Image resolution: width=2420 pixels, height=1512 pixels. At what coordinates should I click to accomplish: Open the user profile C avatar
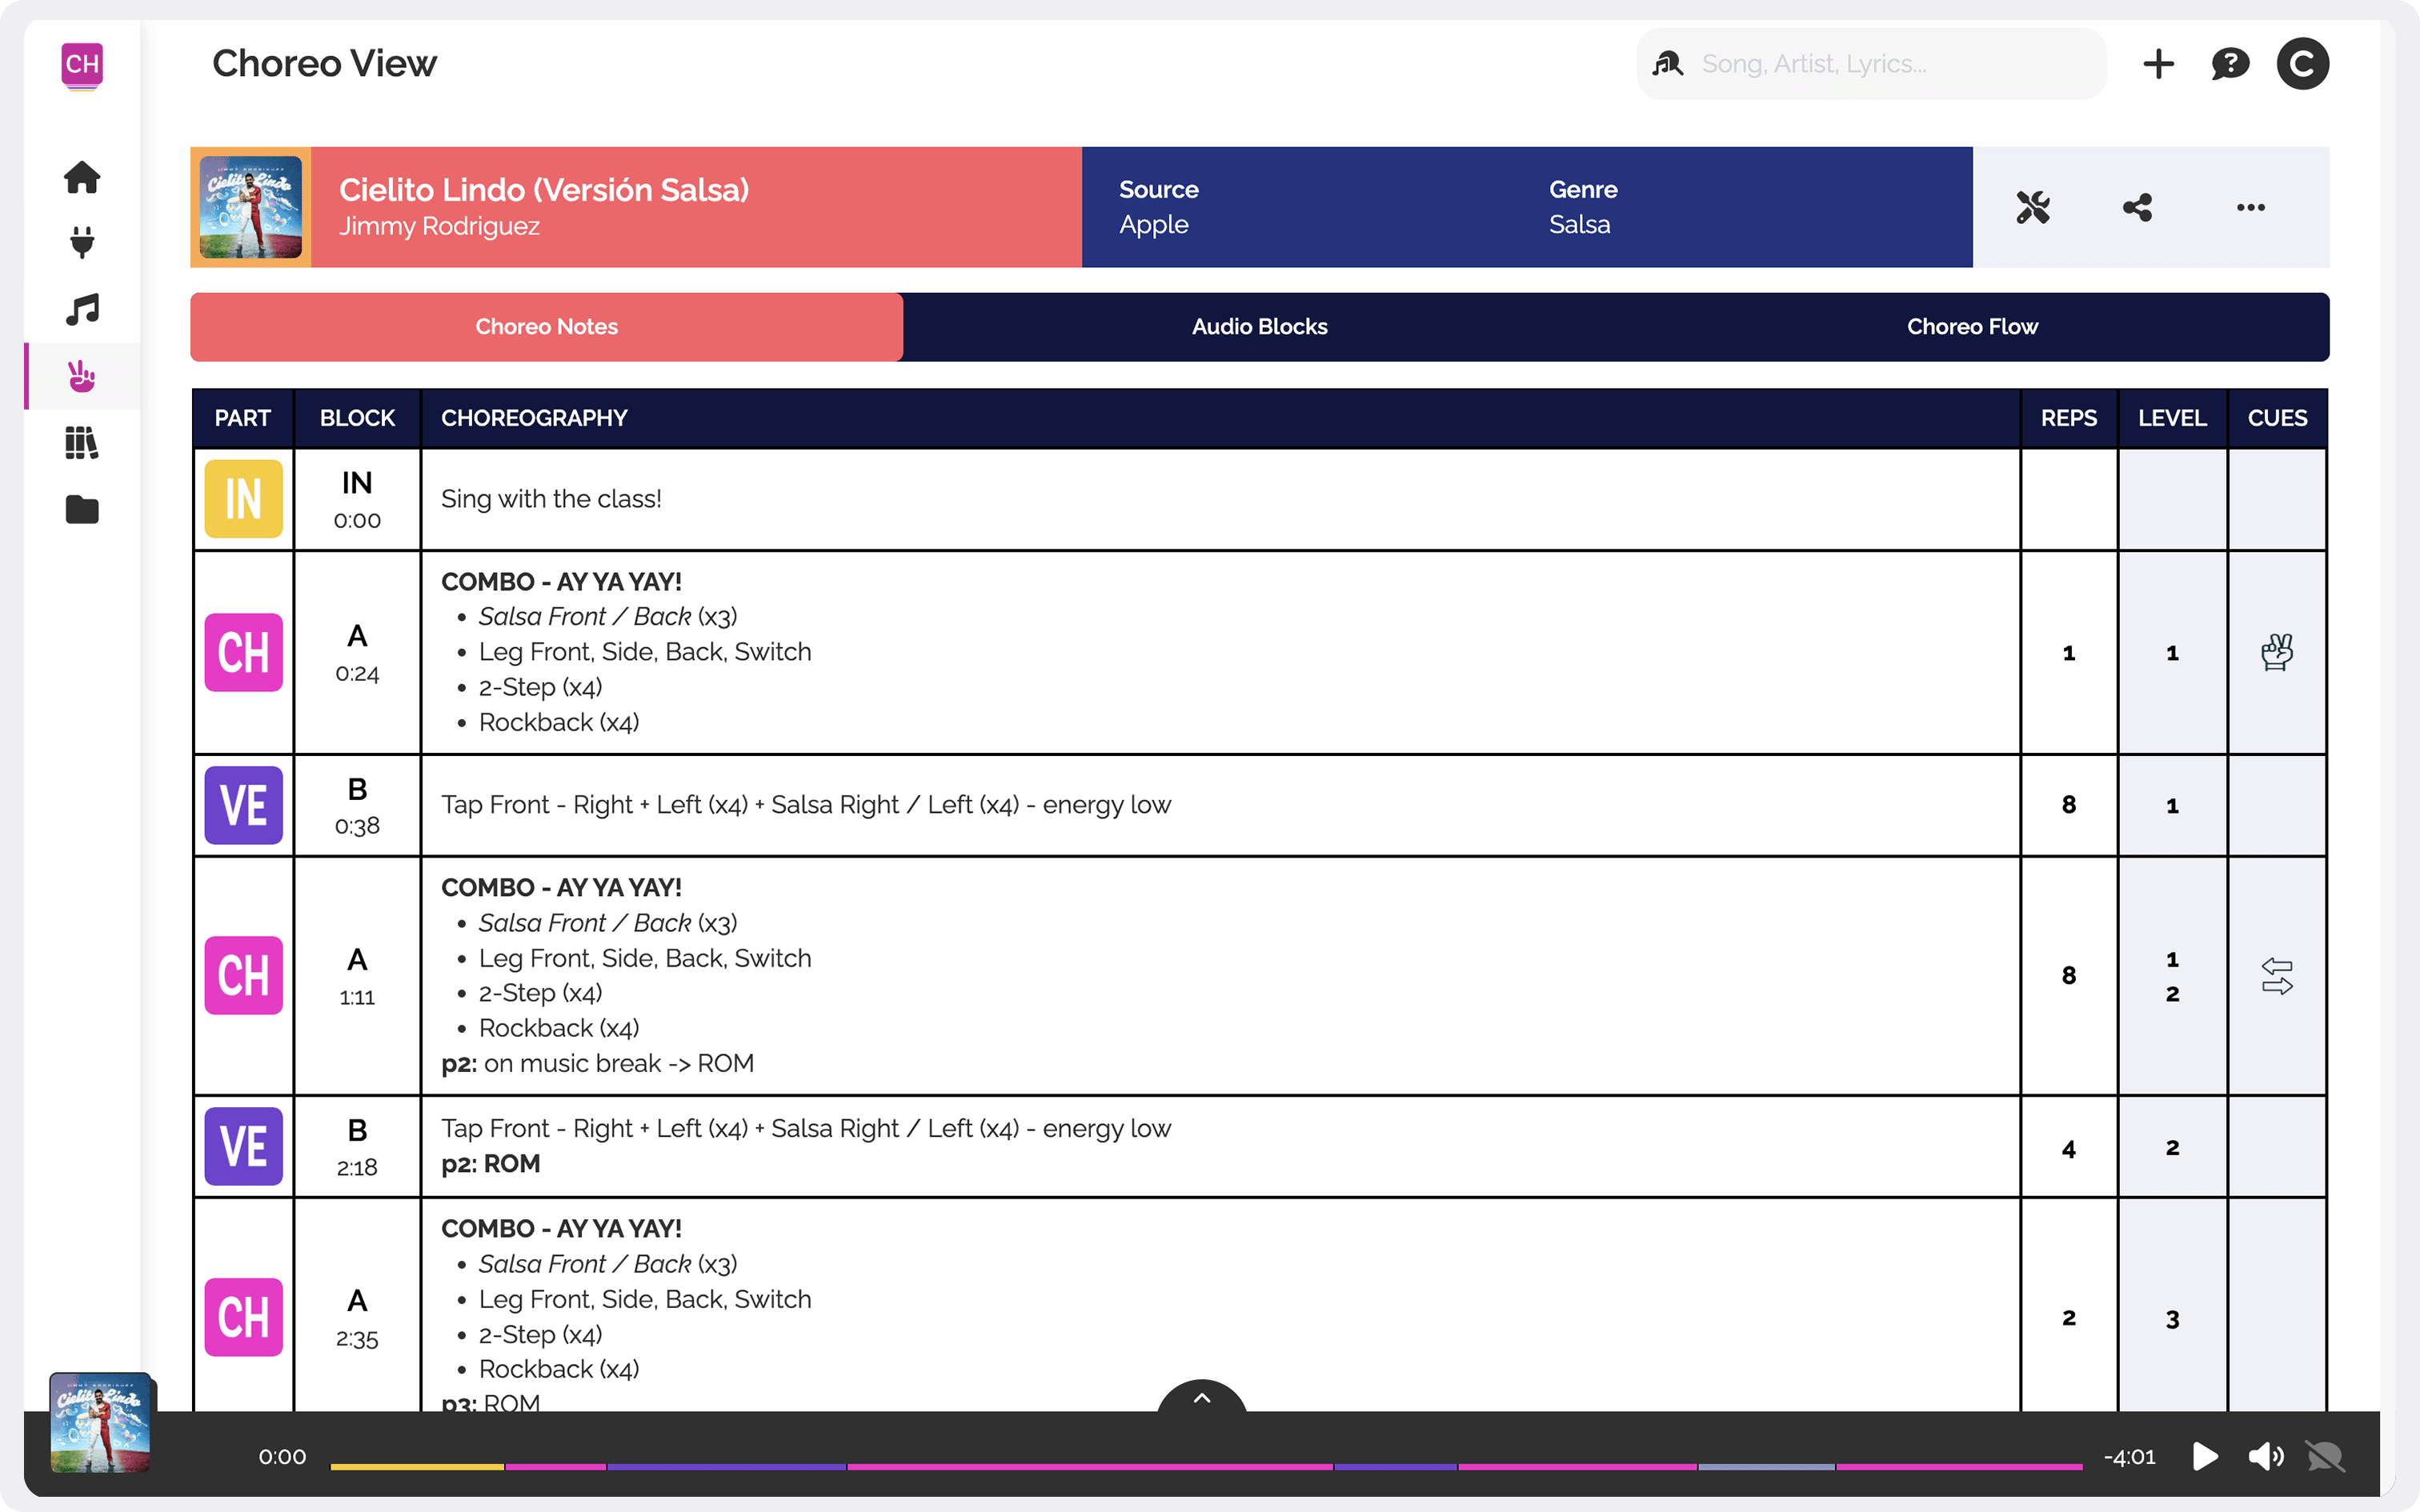coord(2302,64)
